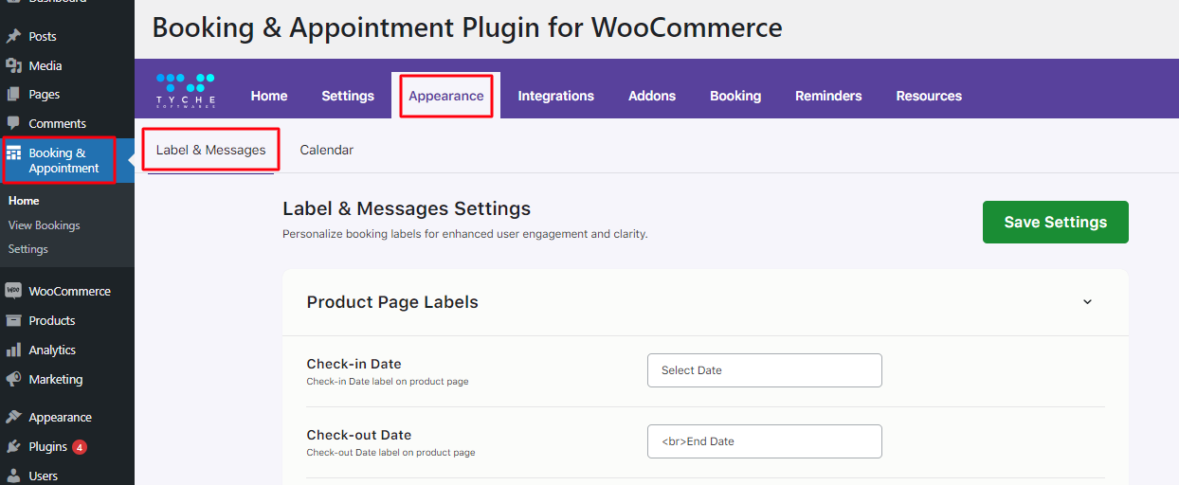Click the Analytics bar chart icon
Screen dimensions: 1179x485
(x=13, y=350)
